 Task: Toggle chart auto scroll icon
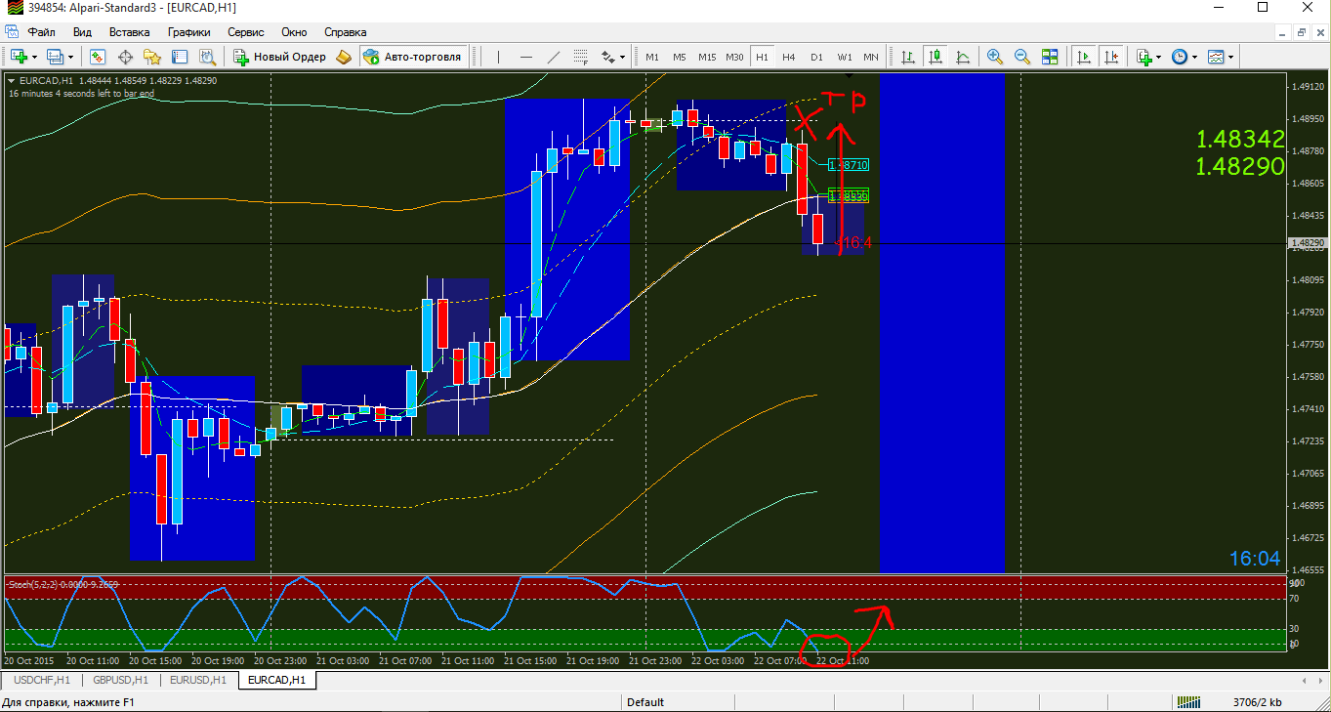[1083, 57]
